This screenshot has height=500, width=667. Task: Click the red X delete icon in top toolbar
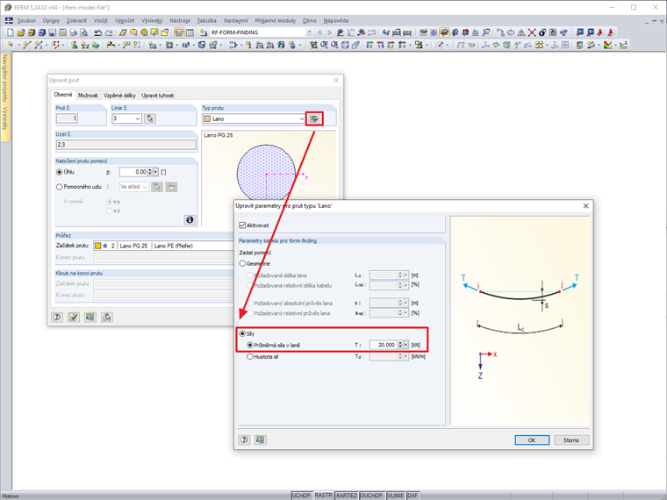[532, 32]
